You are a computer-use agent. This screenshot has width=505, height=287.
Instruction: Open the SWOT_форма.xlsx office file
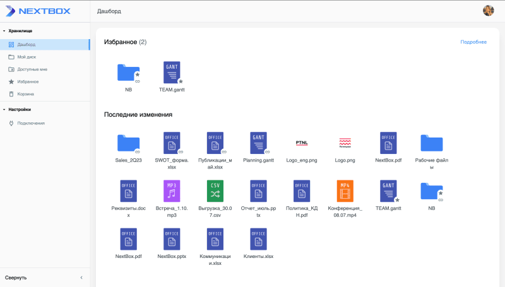(171, 143)
